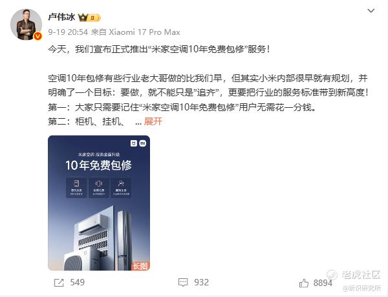Screen dimensions: 388x297
Task: Open the 10年免费包修 image thumbnail
Action: coord(99,203)
